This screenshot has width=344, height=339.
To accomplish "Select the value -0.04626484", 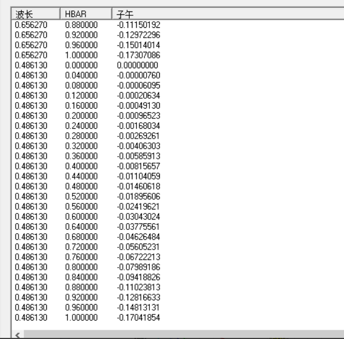I will pyautogui.click(x=138, y=237).
